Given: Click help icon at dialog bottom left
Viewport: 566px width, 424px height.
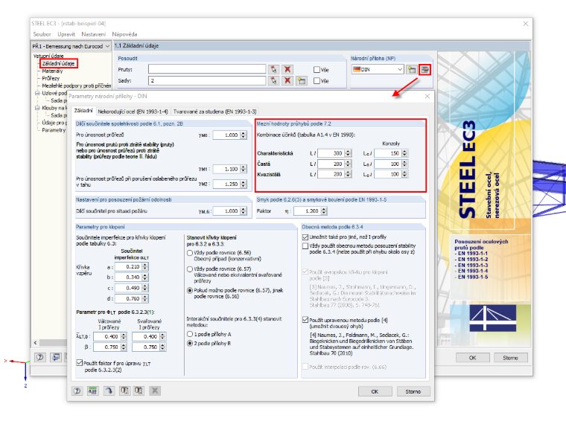Looking at the screenshot, I should [77, 391].
